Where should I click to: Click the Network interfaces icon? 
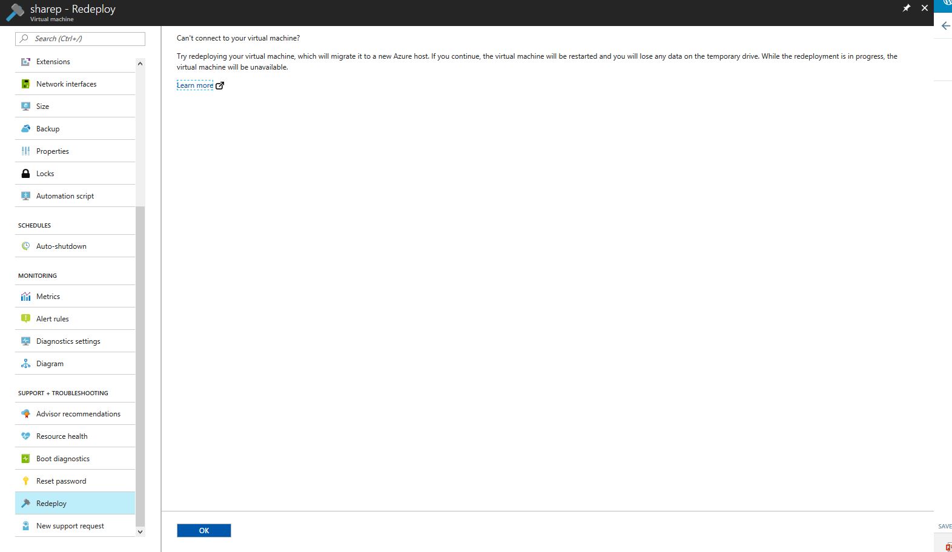[25, 84]
